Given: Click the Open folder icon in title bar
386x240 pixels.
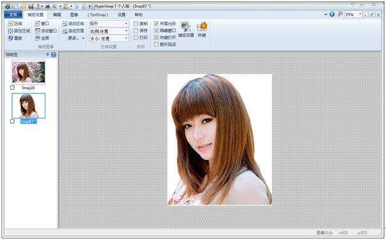Looking at the screenshot, I should (24, 6).
